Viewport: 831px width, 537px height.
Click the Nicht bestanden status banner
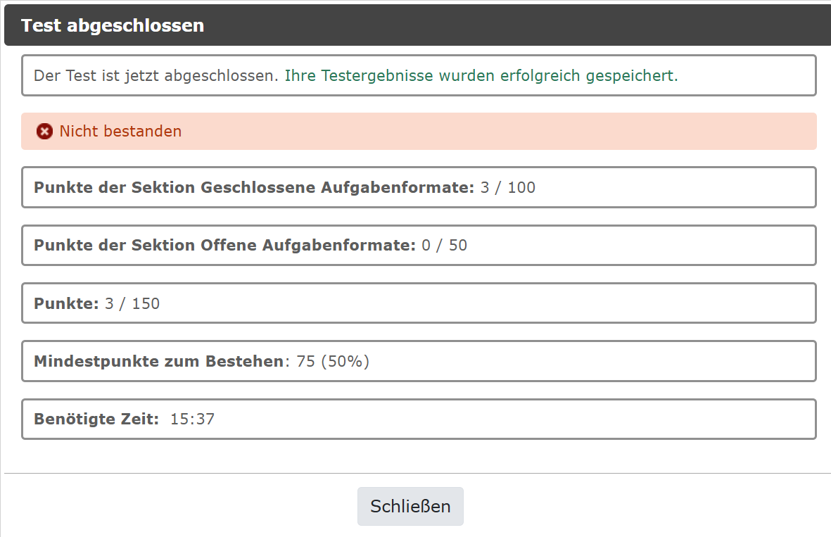pyautogui.click(x=418, y=131)
